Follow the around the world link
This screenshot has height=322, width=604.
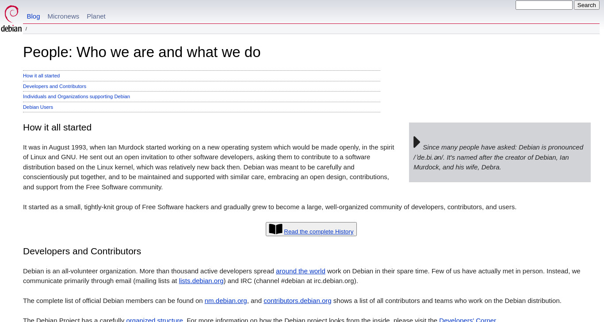tap(301, 271)
